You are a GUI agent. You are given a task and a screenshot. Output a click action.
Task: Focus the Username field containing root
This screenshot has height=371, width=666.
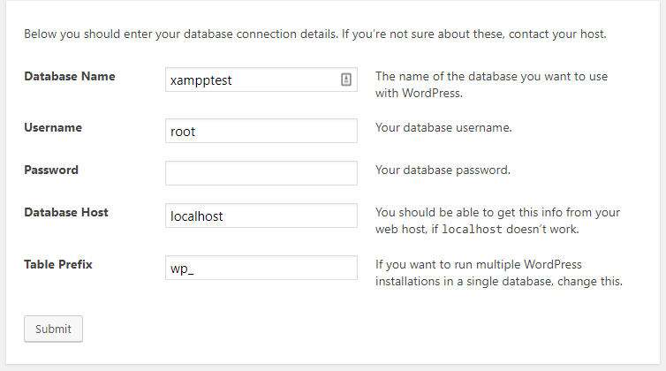click(x=261, y=131)
